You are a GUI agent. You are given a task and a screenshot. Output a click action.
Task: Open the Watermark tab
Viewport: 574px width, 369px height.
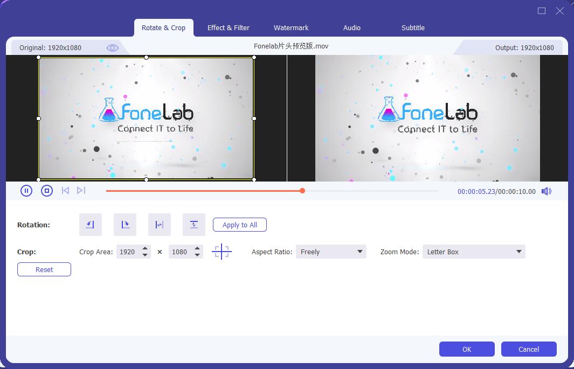point(291,28)
